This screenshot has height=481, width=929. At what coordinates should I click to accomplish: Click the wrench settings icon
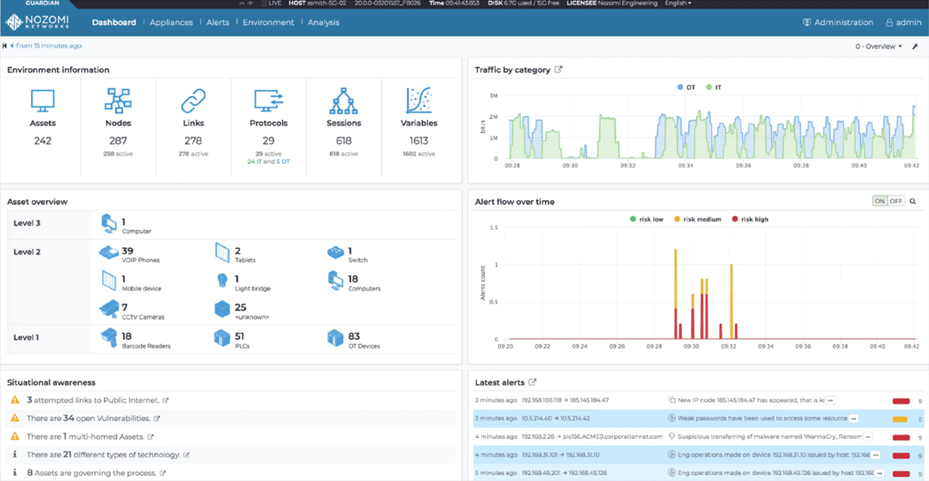coord(915,46)
